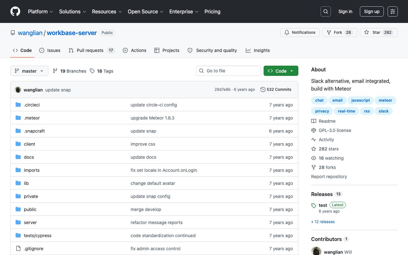
Task: Expand the Enterprise menu
Action: tap(184, 11)
